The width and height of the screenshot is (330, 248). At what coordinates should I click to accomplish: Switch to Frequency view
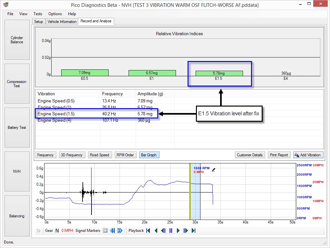pyautogui.click(x=45, y=155)
